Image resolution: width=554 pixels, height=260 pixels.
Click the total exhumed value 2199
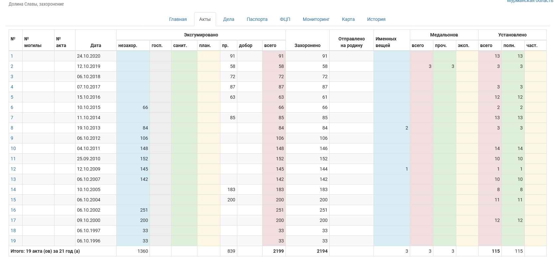(278, 251)
